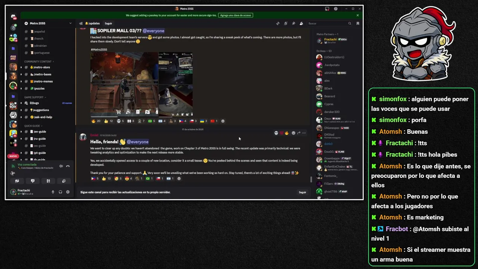Toggle deafen headphones icon
This screenshot has height=269, width=478.
(60, 192)
